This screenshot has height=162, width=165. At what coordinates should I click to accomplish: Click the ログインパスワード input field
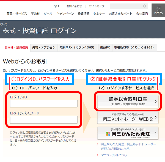pyautogui.click(x=44, y=120)
